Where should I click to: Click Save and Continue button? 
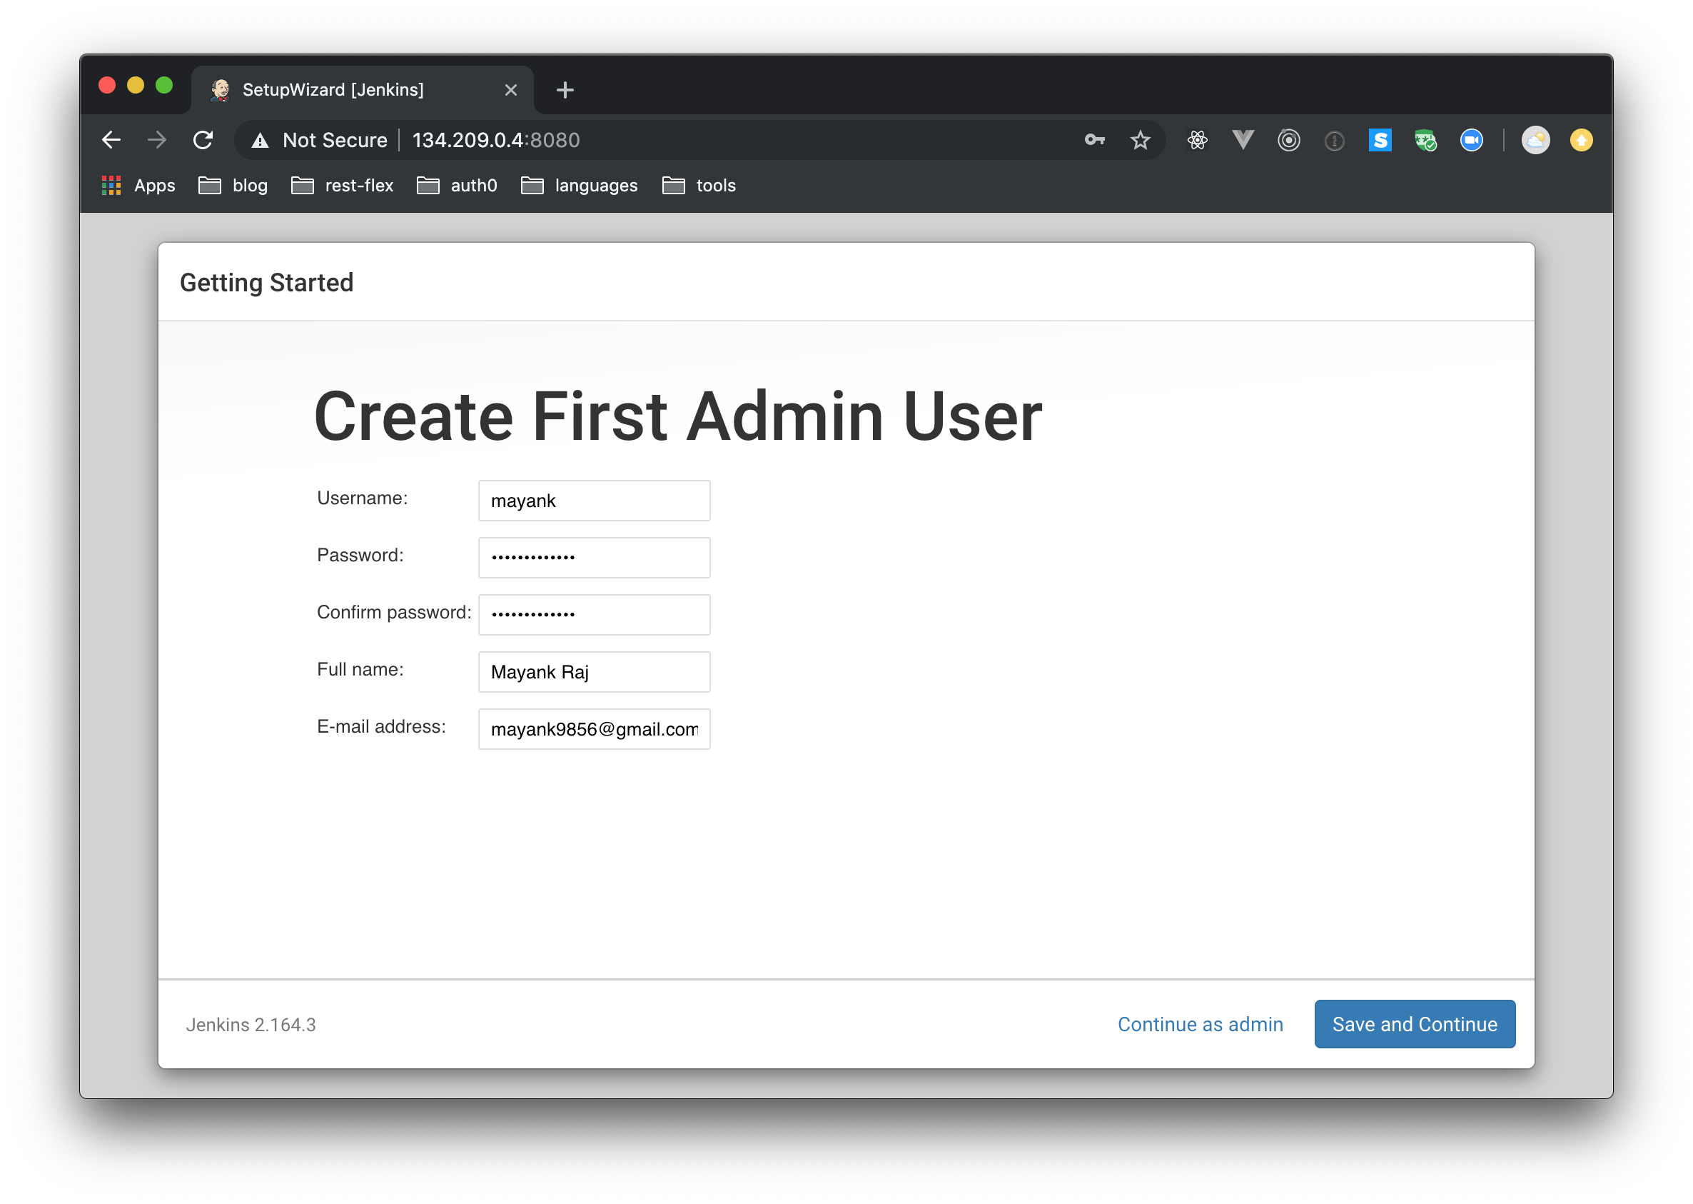click(x=1414, y=1024)
